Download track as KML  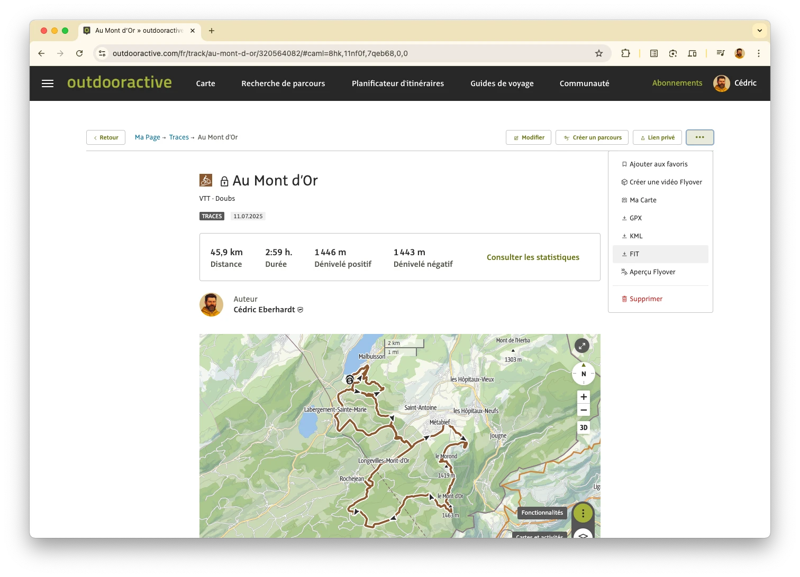coord(660,236)
